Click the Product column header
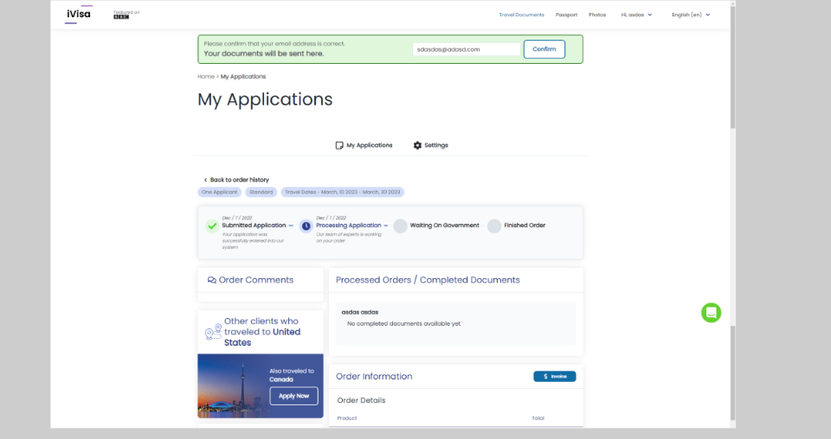The height and width of the screenshot is (439, 831). [x=347, y=418]
